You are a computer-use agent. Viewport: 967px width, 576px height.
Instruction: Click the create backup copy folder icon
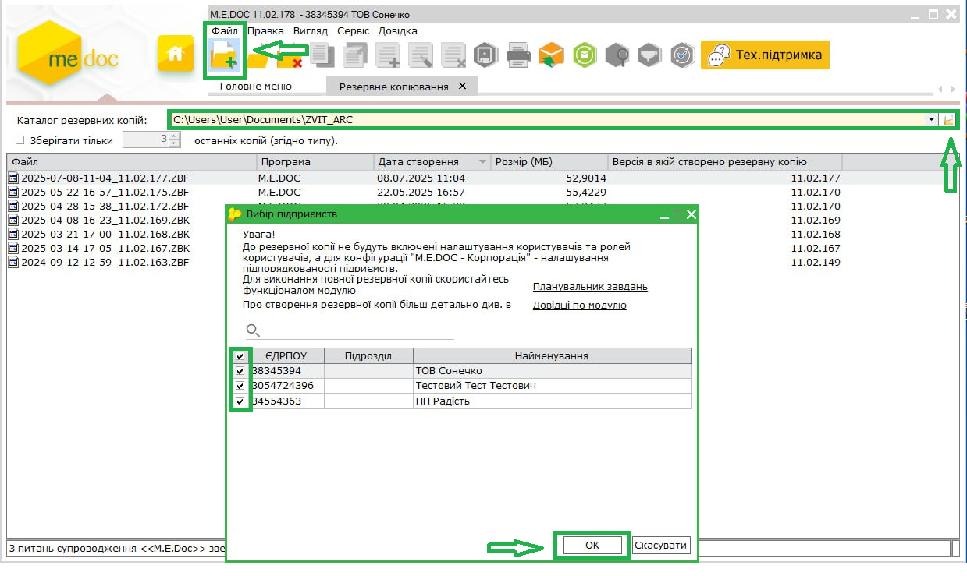(224, 55)
